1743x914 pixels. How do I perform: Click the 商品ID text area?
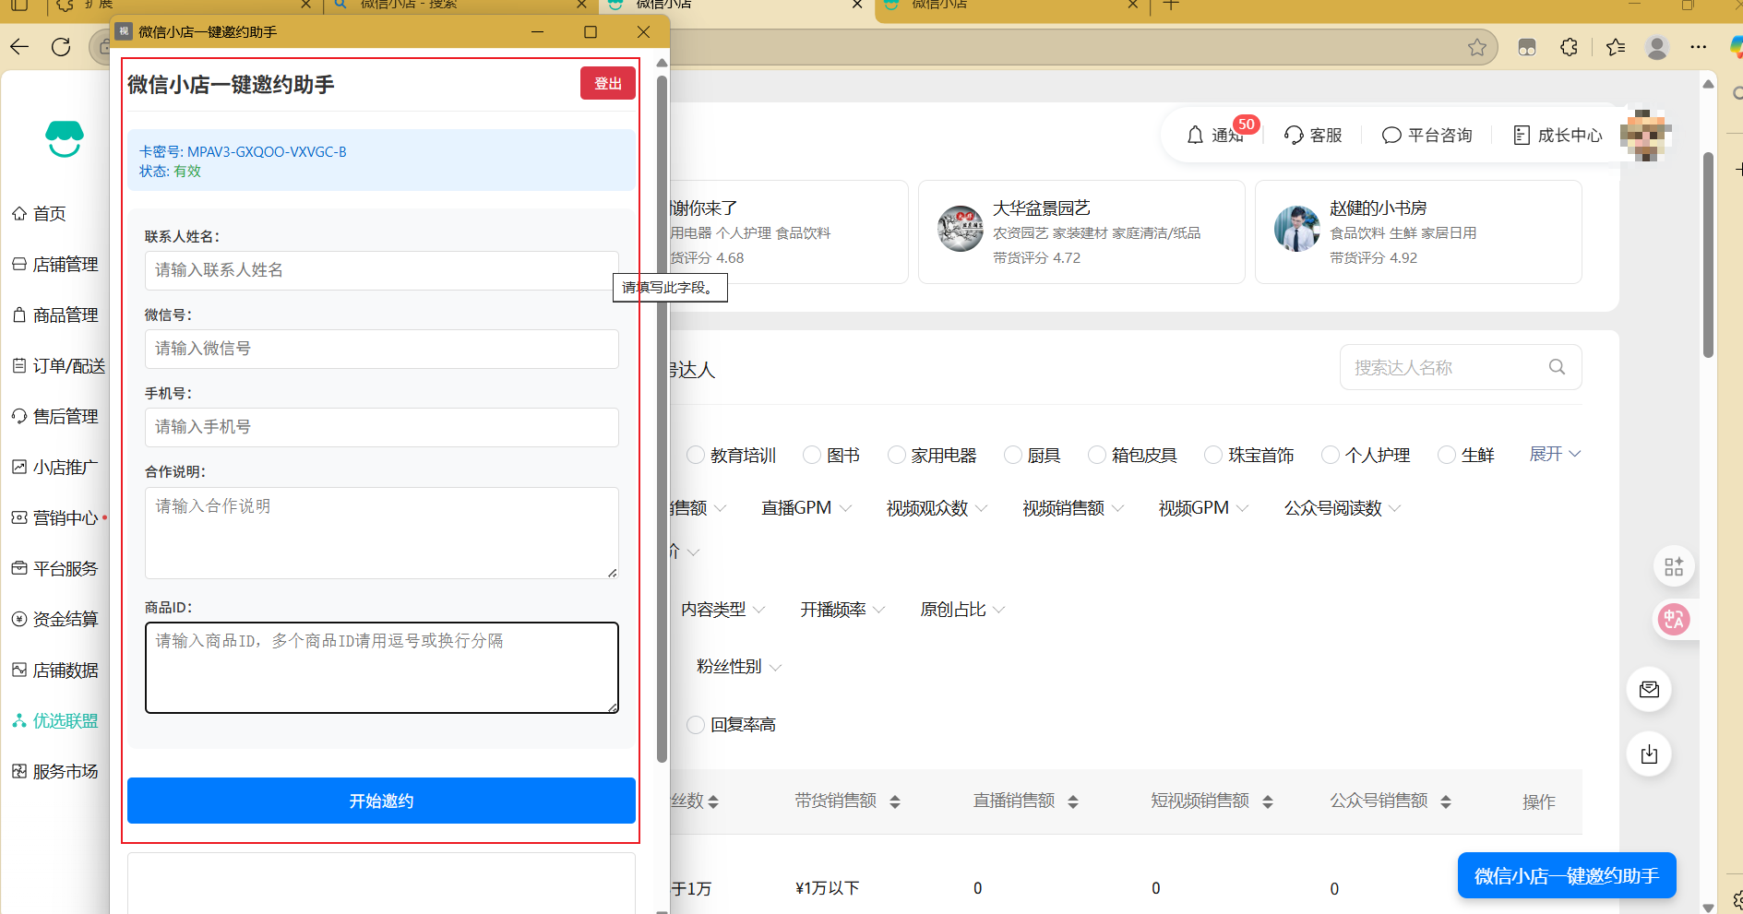pos(381,668)
